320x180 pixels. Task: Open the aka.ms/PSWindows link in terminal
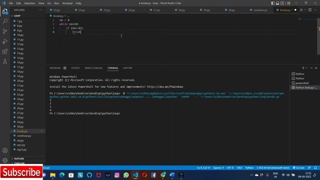tap(165, 86)
